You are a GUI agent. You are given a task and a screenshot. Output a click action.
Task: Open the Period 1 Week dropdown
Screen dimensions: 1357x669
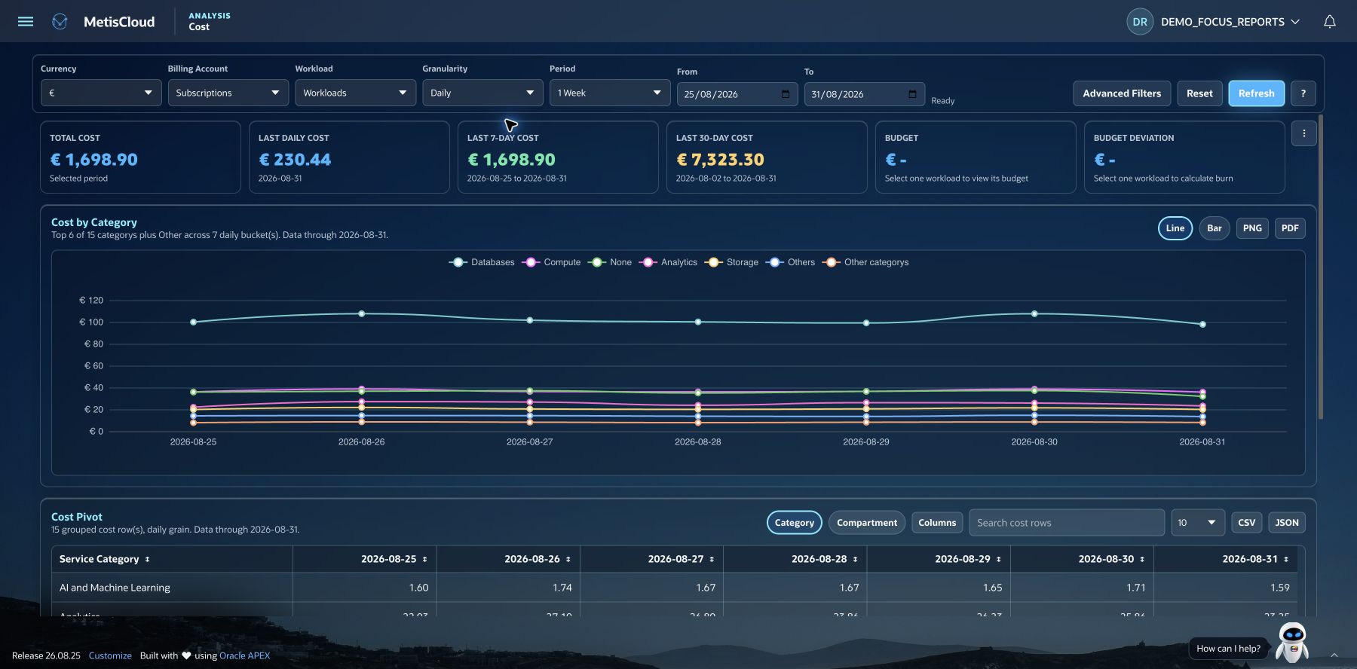(610, 93)
